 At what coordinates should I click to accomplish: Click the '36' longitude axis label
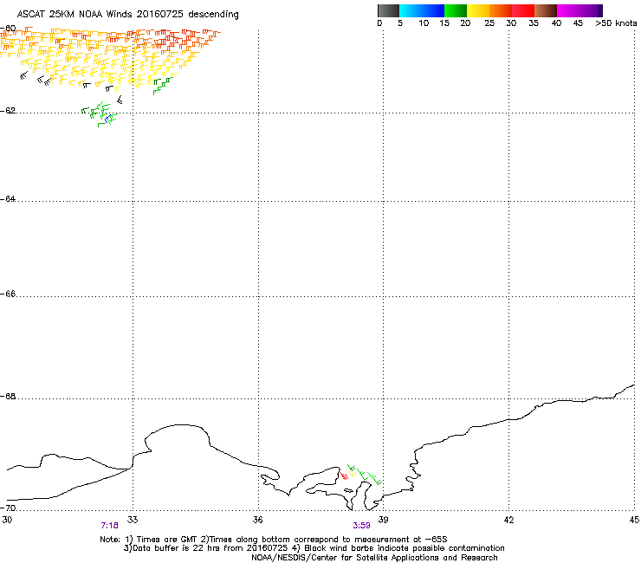tap(258, 520)
